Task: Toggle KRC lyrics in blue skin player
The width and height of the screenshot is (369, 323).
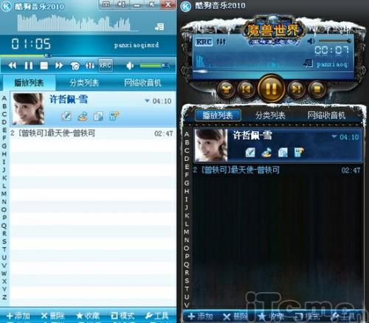Action: [106, 66]
